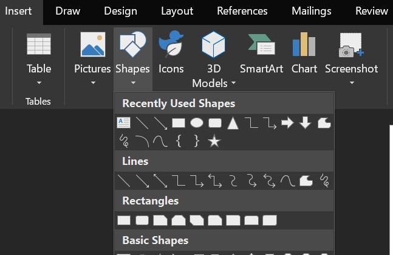Choose the Curved Arrow Connector
Image resolution: width=393 pixels, height=255 pixels.
tap(251, 181)
